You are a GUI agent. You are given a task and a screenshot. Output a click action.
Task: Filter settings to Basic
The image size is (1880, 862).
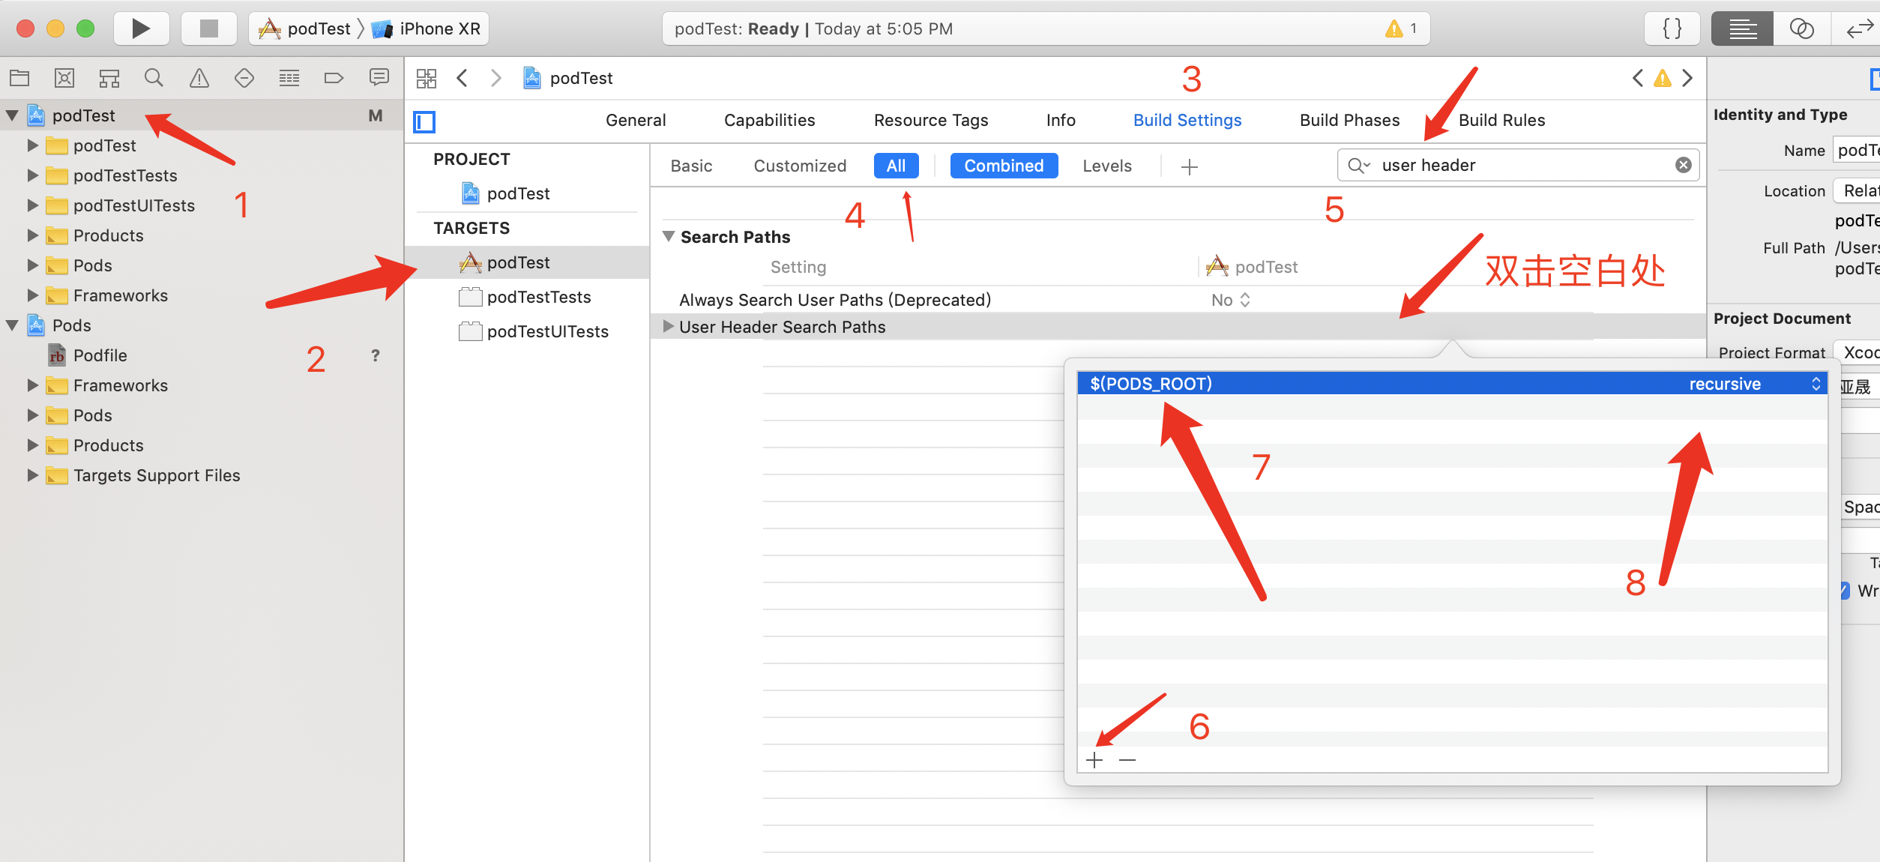pyautogui.click(x=691, y=166)
